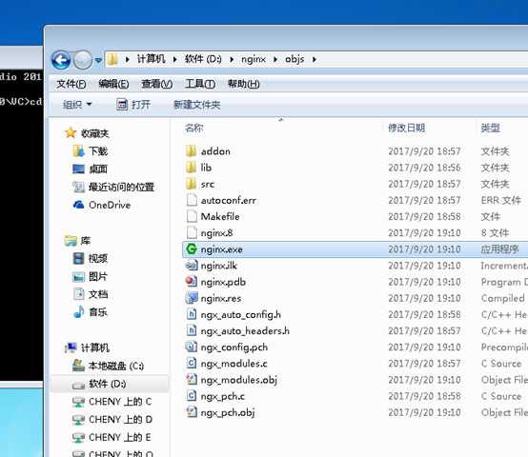The image size is (528, 457).
Task: Expand the objs breadcrumb arrow
Action: tap(314, 60)
